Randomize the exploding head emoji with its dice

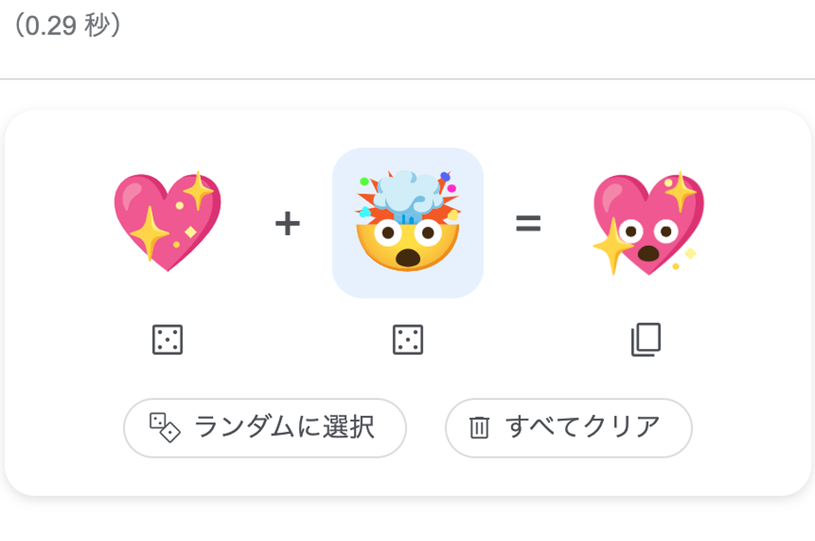point(408,340)
